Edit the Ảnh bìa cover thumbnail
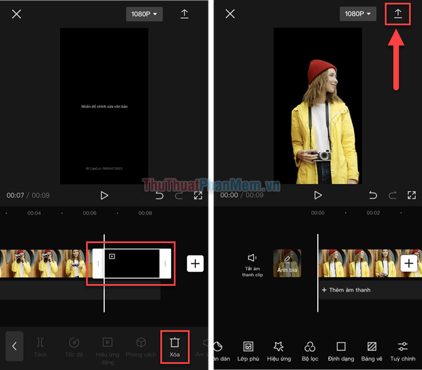422x370 pixels. (x=287, y=263)
